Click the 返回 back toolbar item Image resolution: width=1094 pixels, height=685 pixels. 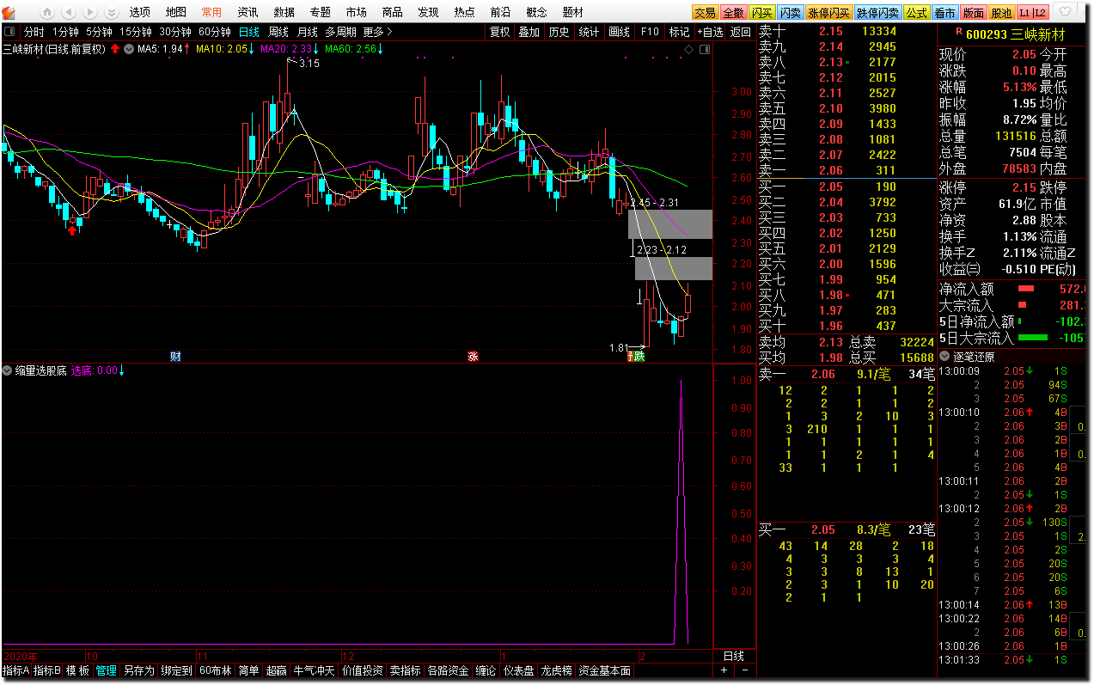(740, 32)
